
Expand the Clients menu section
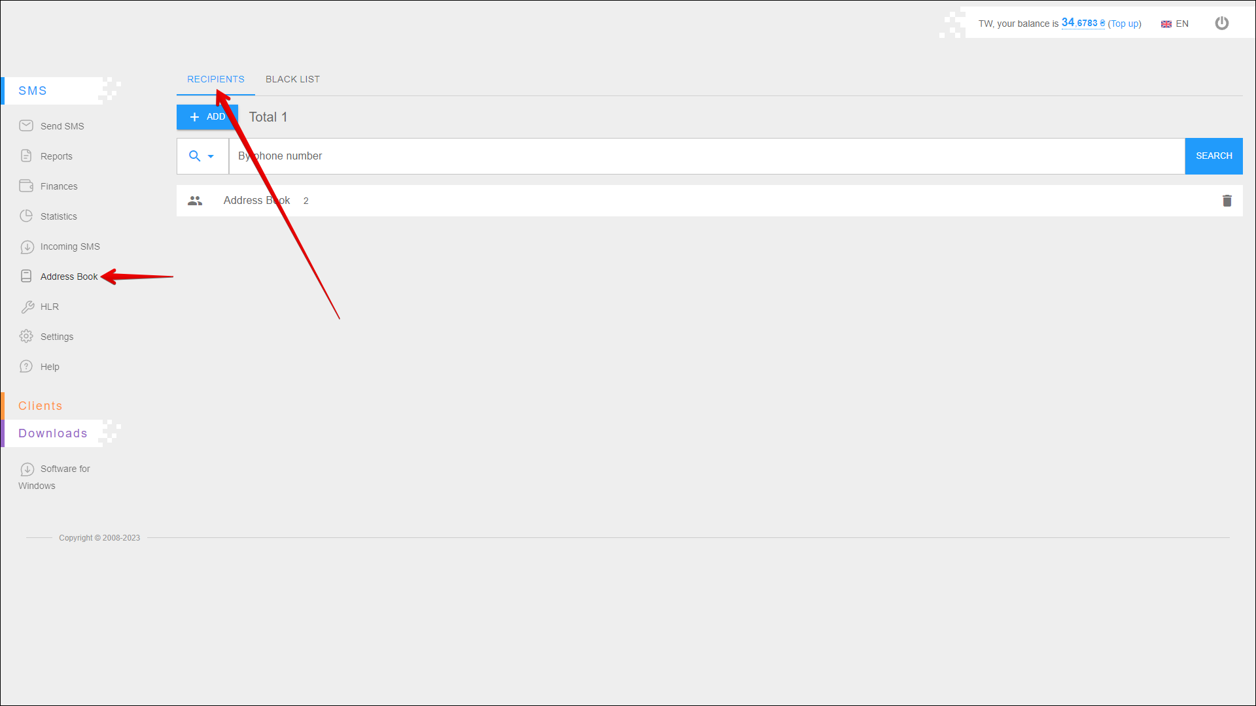click(40, 406)
